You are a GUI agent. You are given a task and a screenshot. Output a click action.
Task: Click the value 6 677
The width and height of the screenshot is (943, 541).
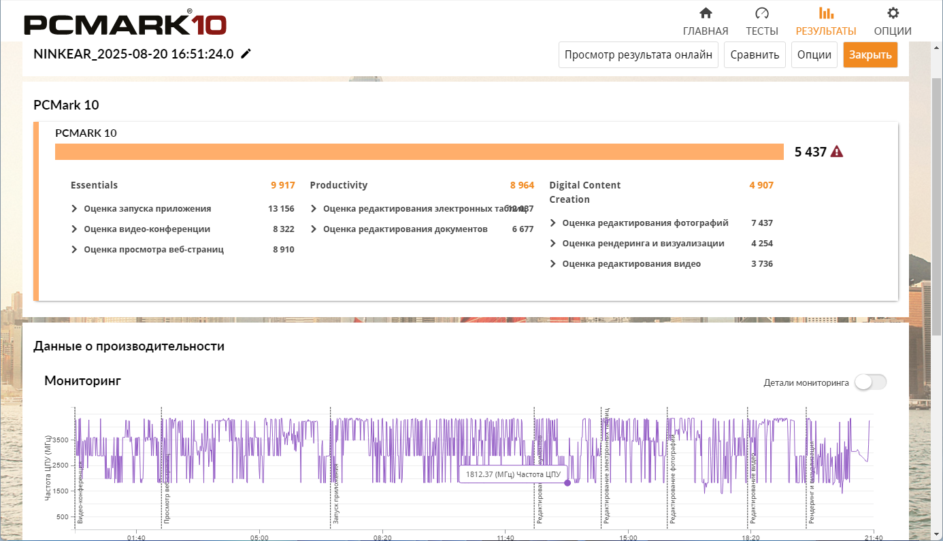coord(523,229)
